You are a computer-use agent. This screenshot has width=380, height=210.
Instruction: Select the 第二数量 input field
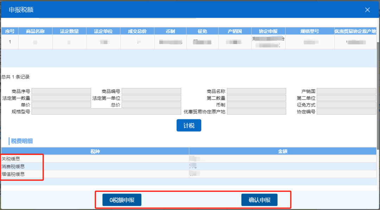click(x=256, y=98)
